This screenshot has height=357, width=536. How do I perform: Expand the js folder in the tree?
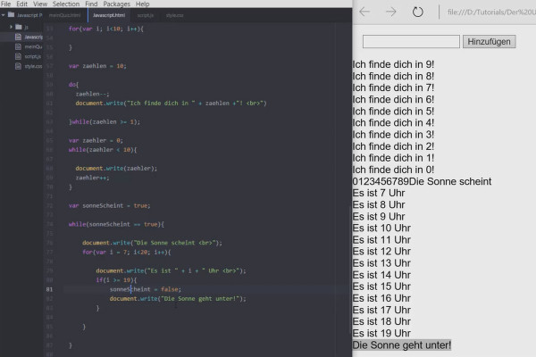tap(11, 27)
